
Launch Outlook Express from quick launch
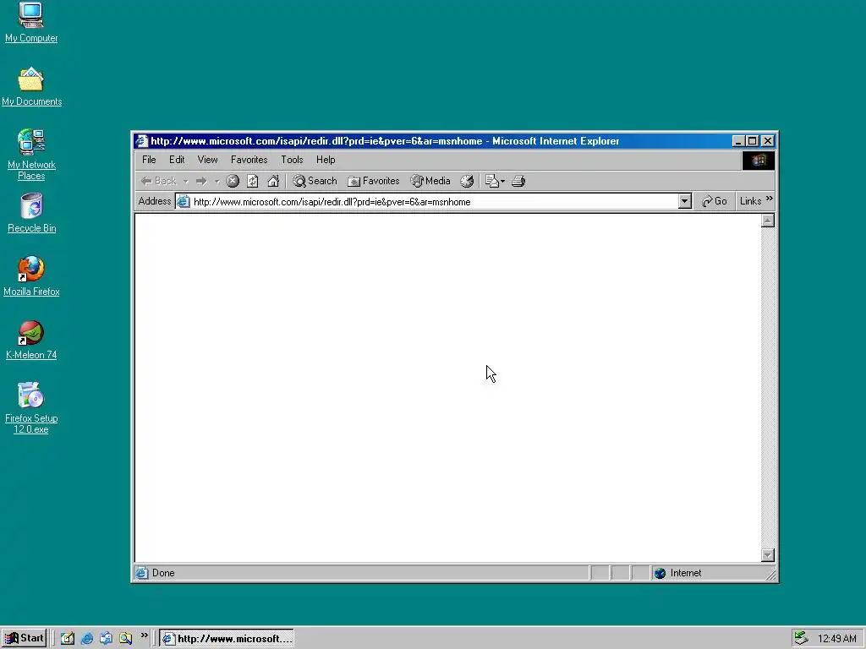(x=106, y=639)
